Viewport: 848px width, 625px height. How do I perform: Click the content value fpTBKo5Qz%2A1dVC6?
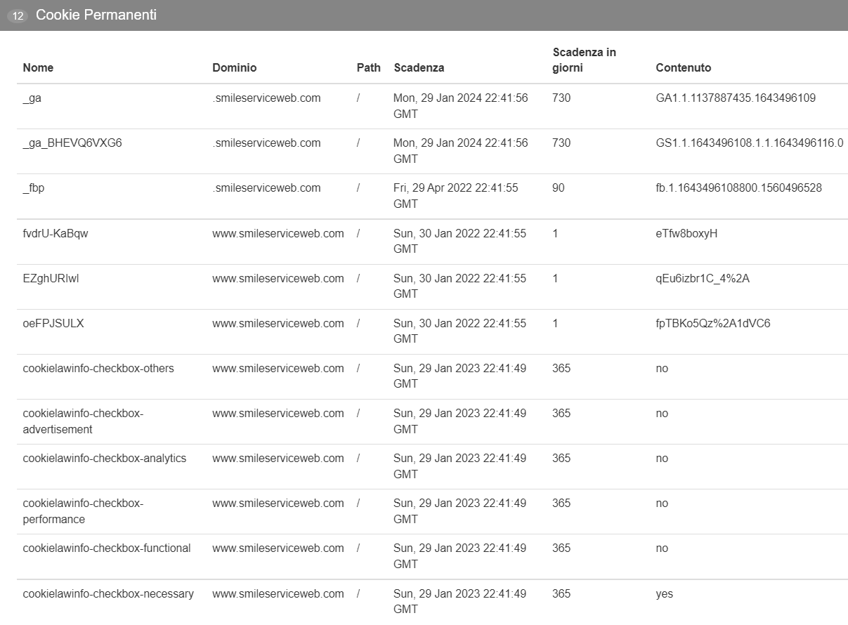click(713, 323)
